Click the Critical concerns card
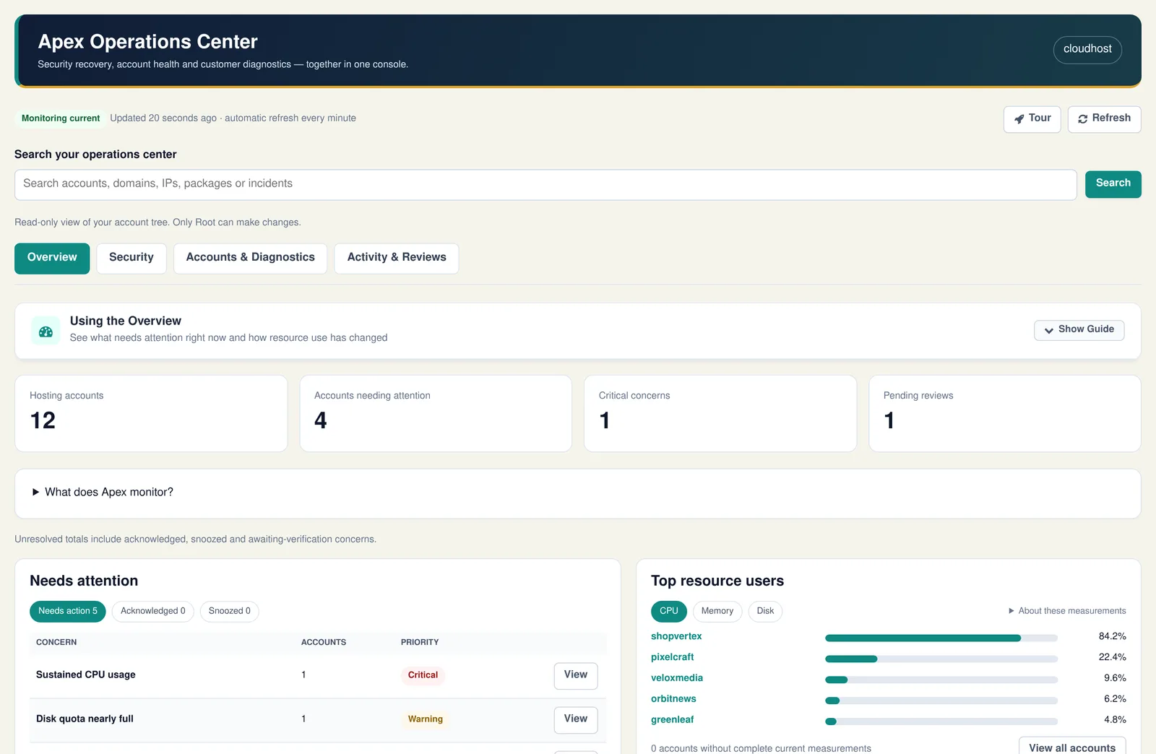Screen dimensions: 1156x754 720,414
